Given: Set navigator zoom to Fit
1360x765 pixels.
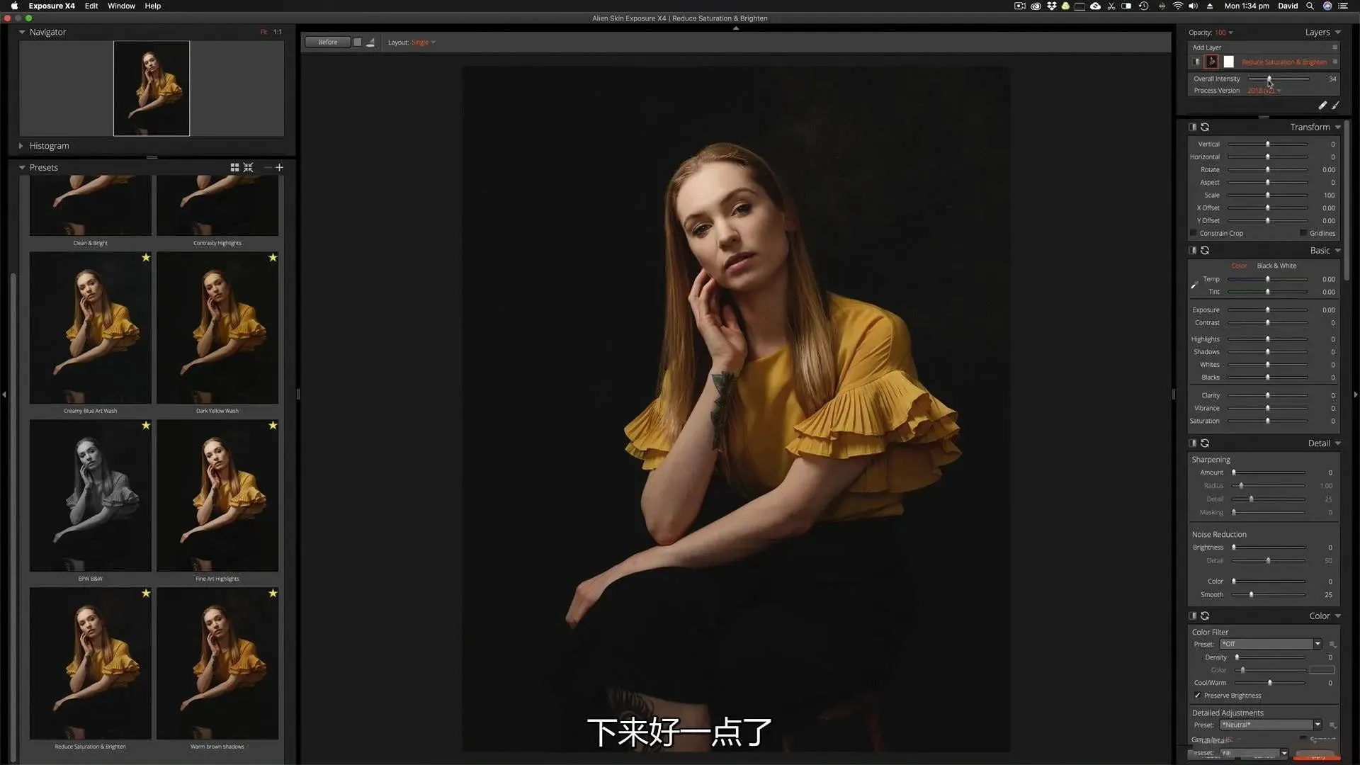Looking at the screenshot, I should (x=263, y=32).
